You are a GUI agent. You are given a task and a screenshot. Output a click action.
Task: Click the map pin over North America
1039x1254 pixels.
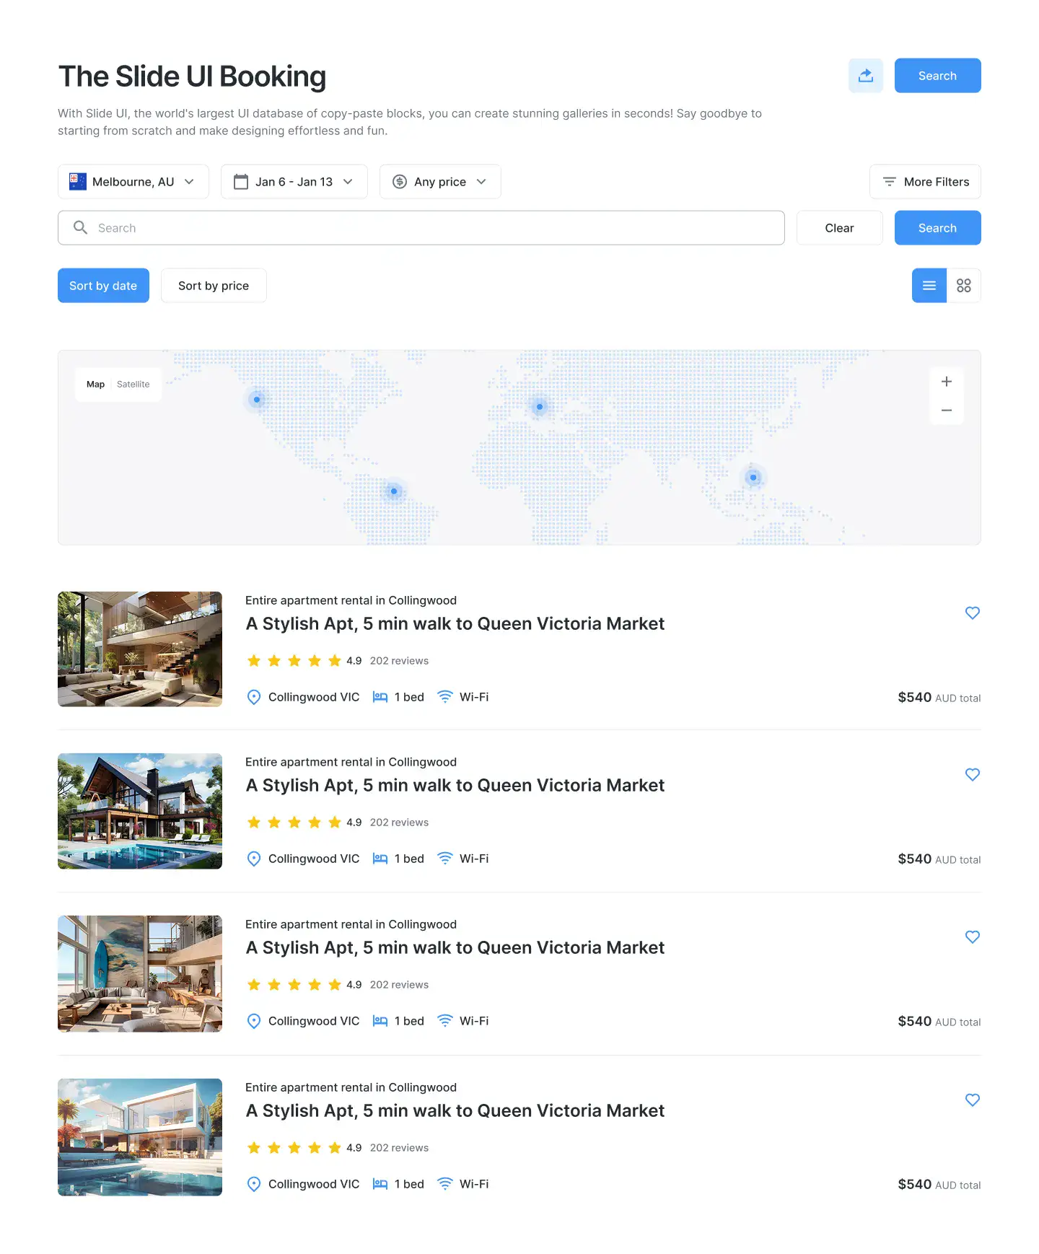257,400
